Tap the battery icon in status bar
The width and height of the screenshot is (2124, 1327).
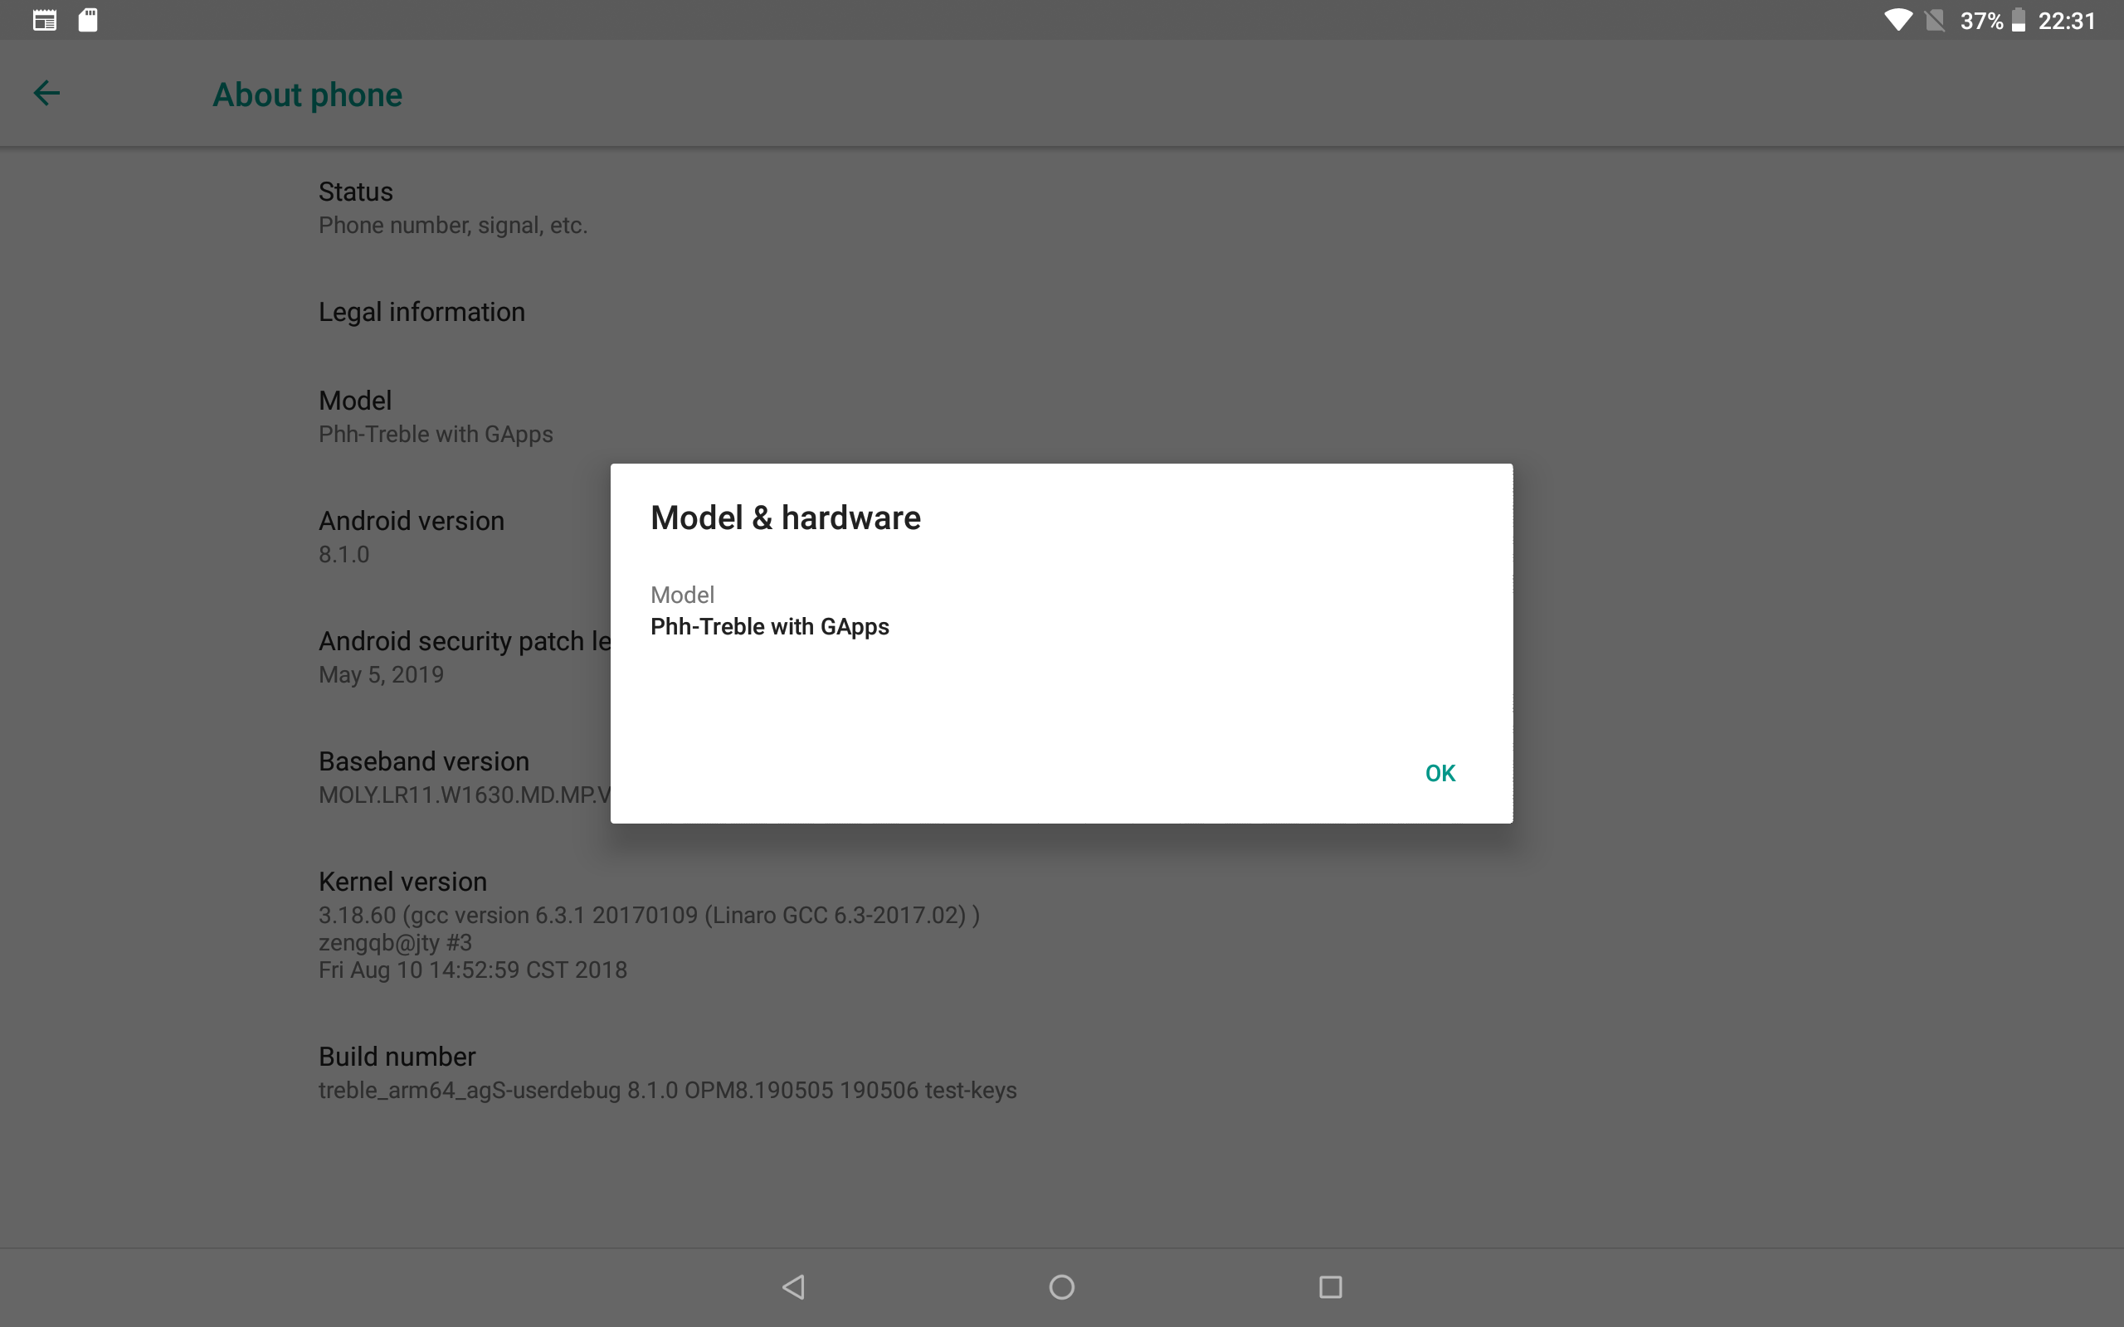[2019, 20]
